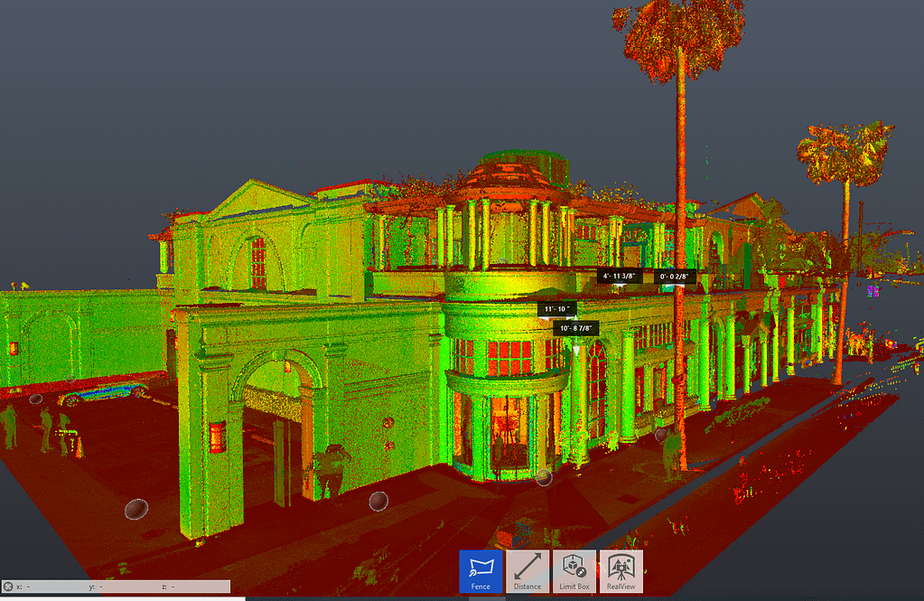The width and height of the screenshot is (924, 601).
Task: Pick the 11'-10" dimension label
Action: [x=557, y=309]
